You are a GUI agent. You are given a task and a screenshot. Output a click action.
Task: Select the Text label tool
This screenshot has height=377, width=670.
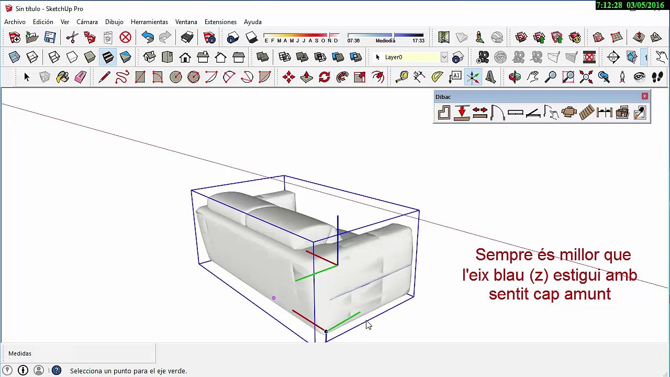click(x=455, y=77)
